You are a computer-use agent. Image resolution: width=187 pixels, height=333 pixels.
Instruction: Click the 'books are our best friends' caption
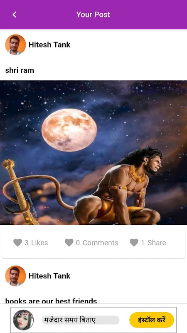51,301
